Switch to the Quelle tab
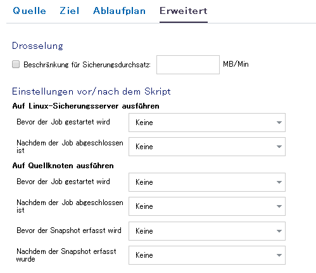 [29, 11]
